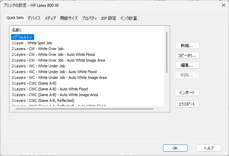The height and width of the screenshot is (156, 229).
Task: Choose CWC (Same A-B) - Auto White Flood
Action: click(50, 89)
